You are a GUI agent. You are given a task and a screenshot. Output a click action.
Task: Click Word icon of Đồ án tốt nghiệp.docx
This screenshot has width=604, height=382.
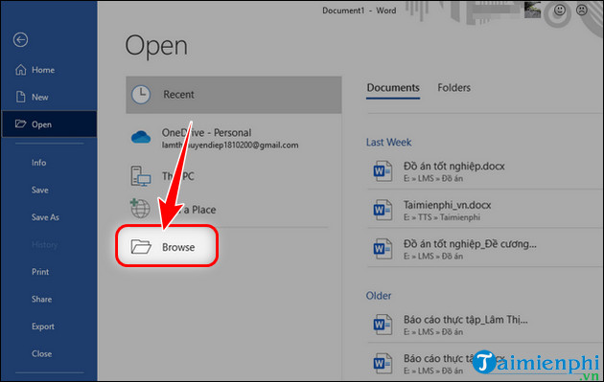[x=383, y=171]
